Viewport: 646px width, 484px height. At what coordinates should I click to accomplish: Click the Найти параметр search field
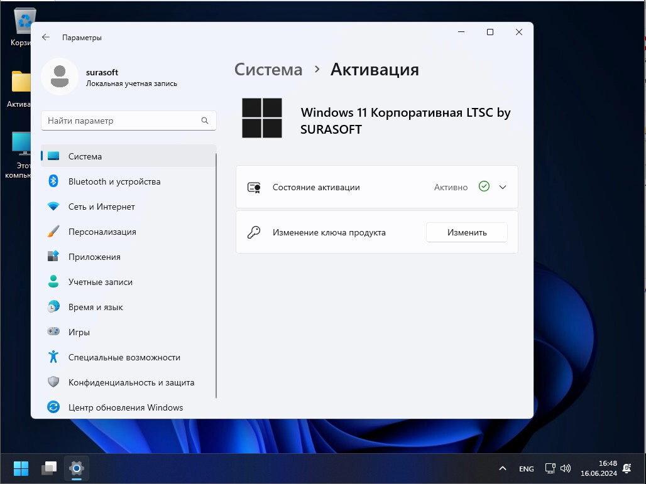click(x=129, y=121)
